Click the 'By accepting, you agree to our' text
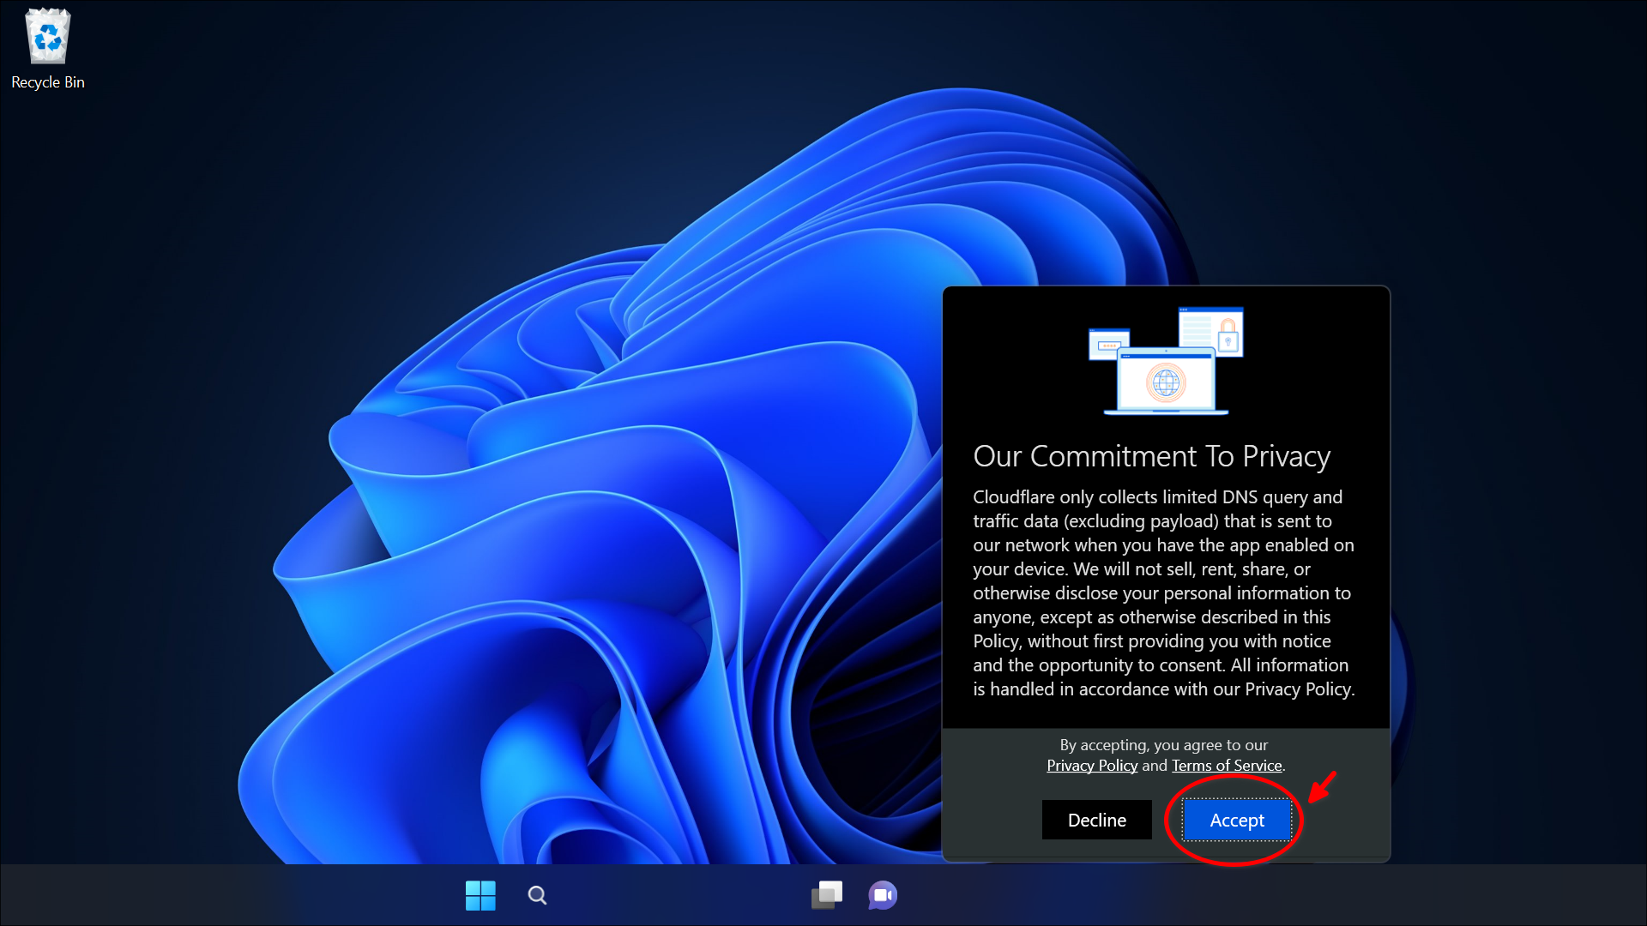Screen dimensions: 1647x926 point(1163,745)
